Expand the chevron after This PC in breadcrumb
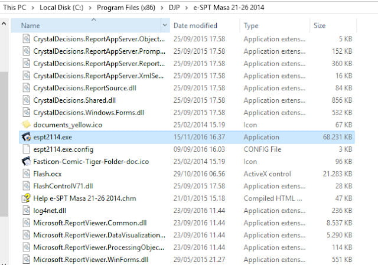Image resolution: width=378 pixels, height=265 pixels. [33, 8]
